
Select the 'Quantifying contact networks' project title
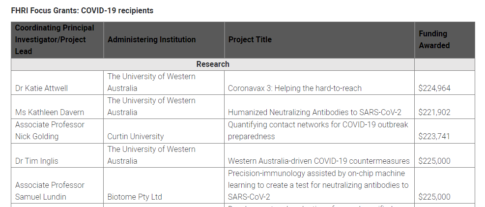[x=318, y=130]
